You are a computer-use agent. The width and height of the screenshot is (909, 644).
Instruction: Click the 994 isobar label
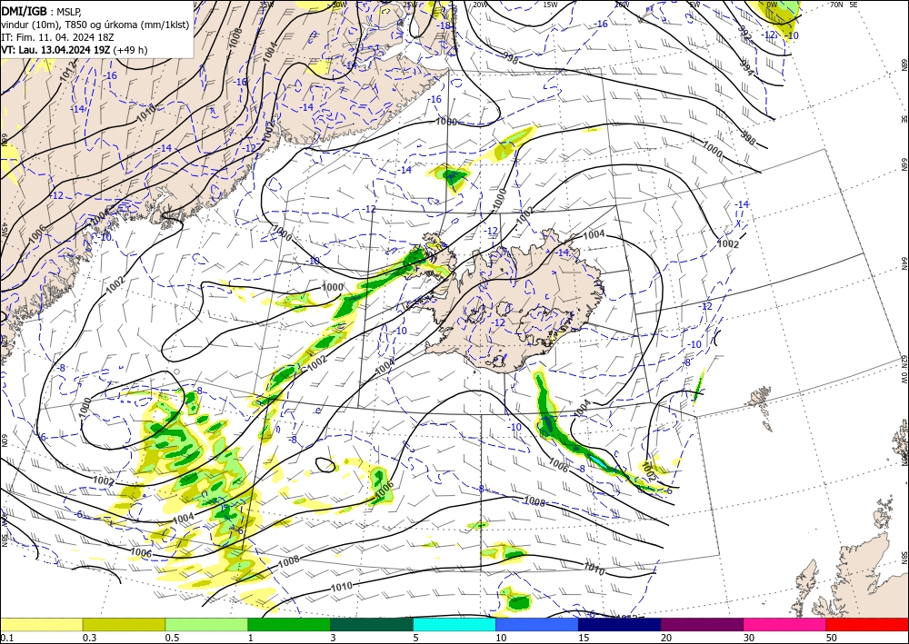748,68
